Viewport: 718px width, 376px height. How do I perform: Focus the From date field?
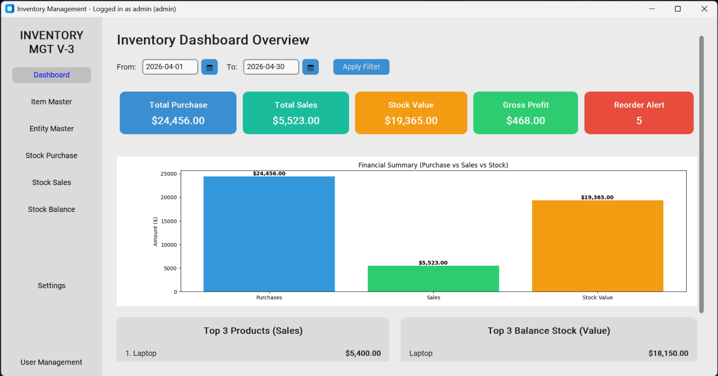point(170,67)
